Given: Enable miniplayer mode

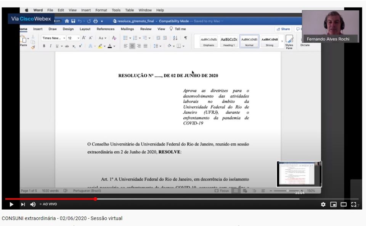Looking at the screenshot, I should click(333, 204).
